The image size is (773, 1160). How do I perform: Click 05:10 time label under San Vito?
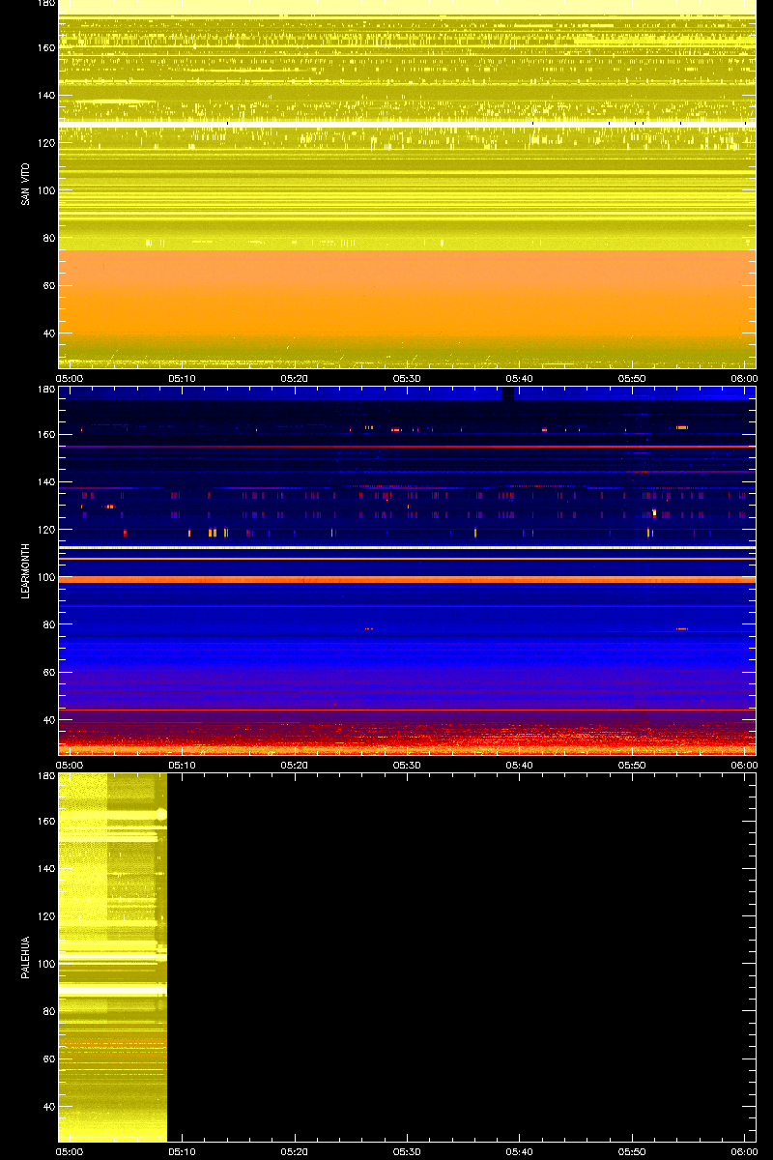click(x=183, y=378)
